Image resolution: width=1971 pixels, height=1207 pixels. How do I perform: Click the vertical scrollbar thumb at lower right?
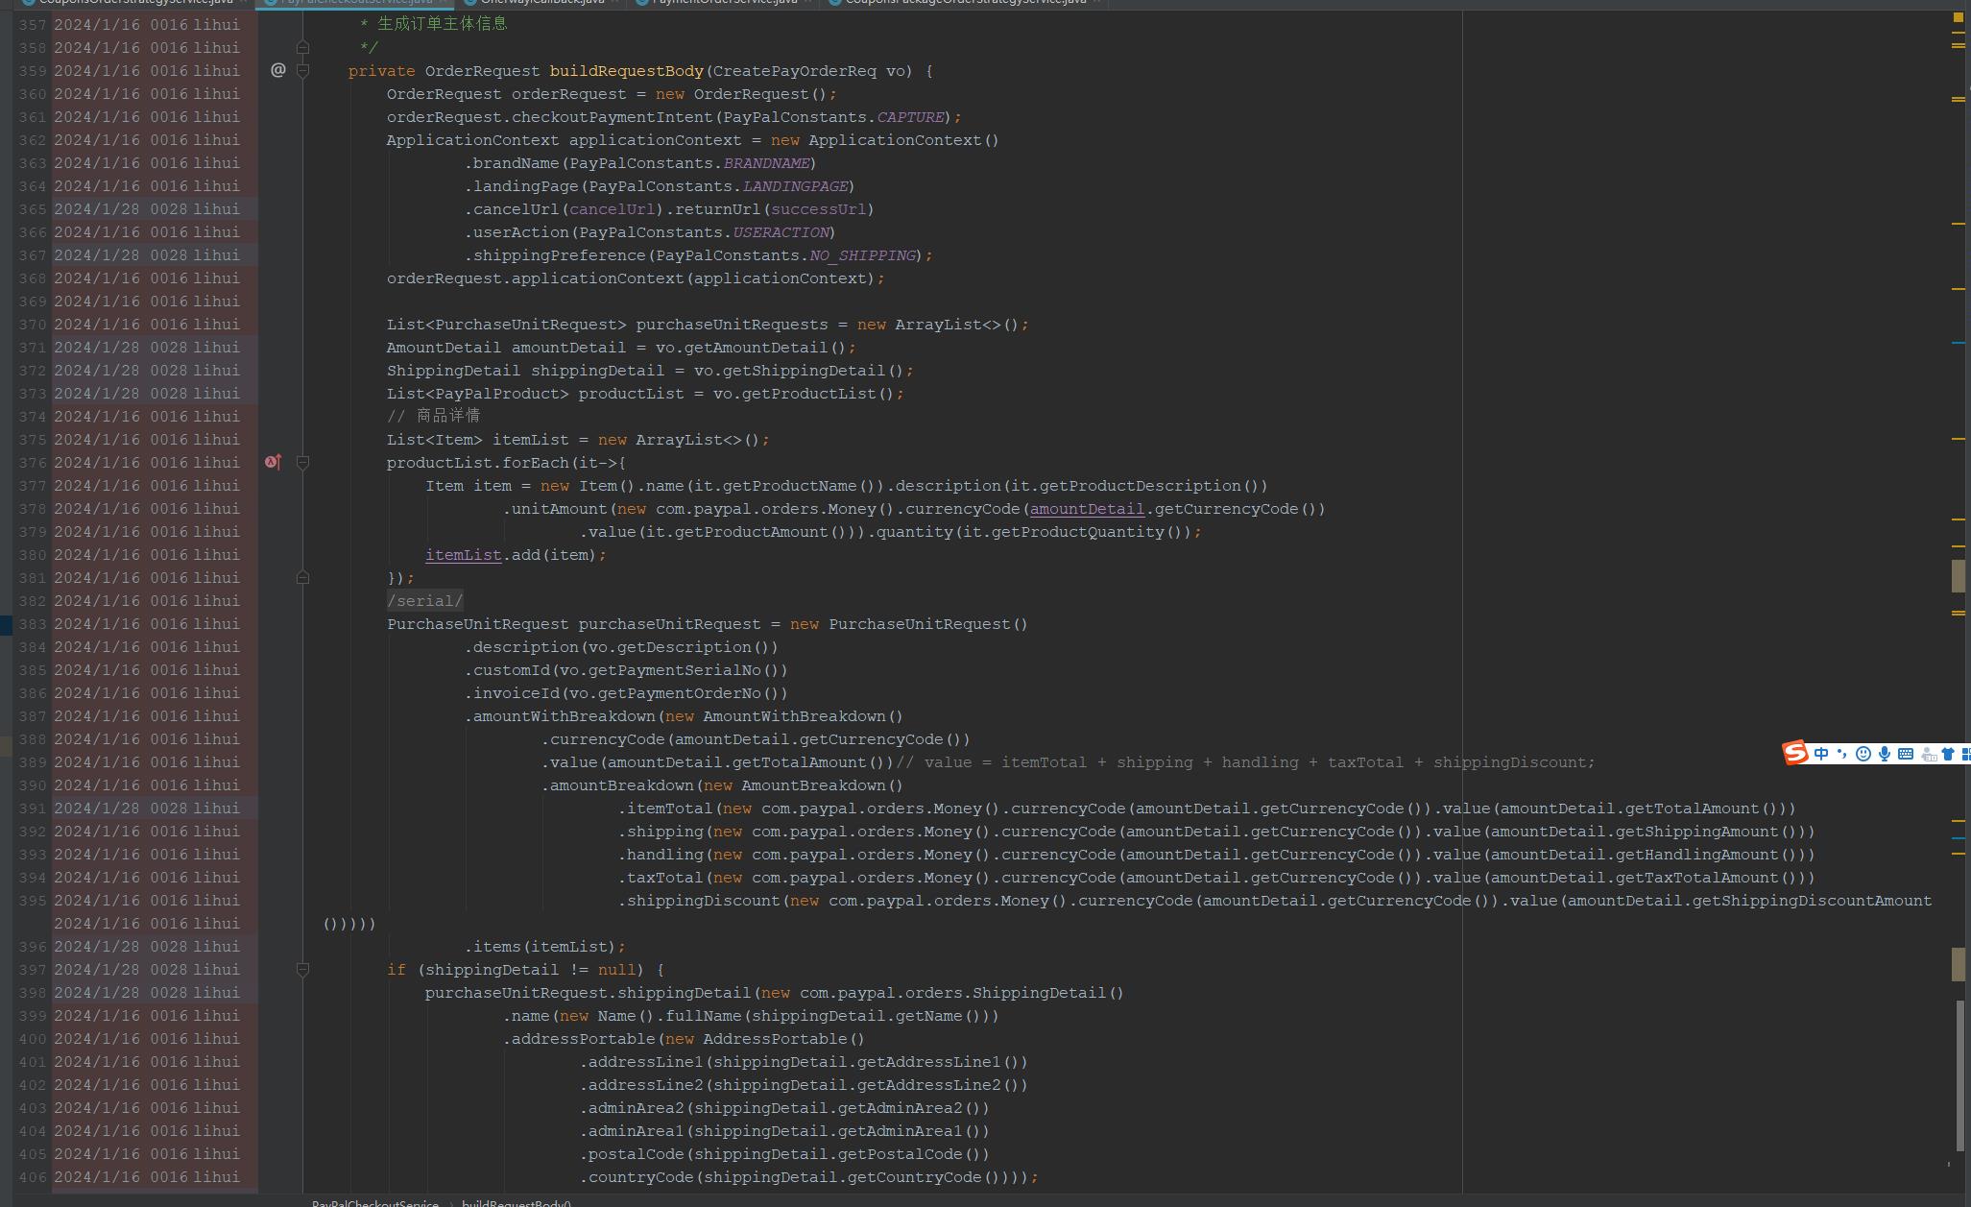1960,1075
